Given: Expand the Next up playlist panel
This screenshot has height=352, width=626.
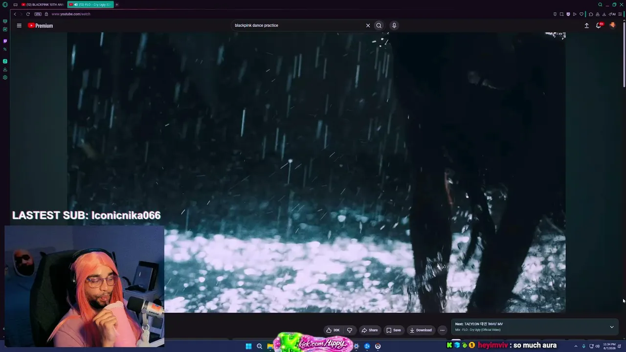Looking at the screenshot, I should point(611,327).
